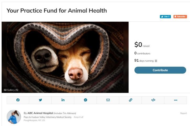Viewport: 190px width, 126px height.
Task: Click the 0 contributors count
Action: (142, 53)
